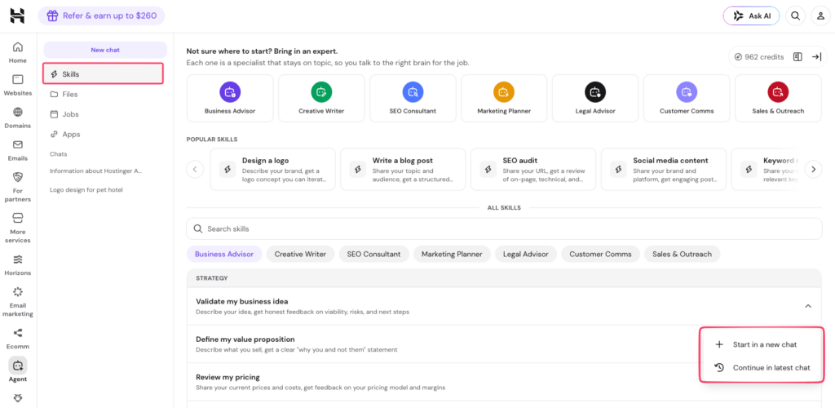This screenshot has width=835, height=408.
Task: Open Horizons in the sidebar
Action: tap(18, 265)
